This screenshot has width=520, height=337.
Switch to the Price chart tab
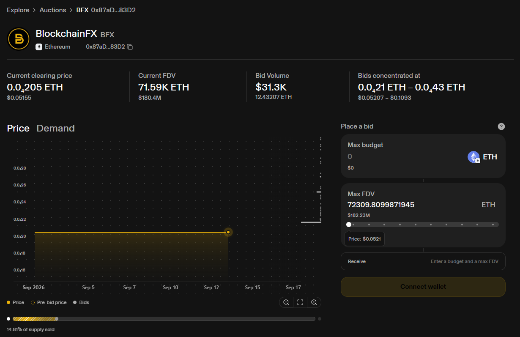18,128
